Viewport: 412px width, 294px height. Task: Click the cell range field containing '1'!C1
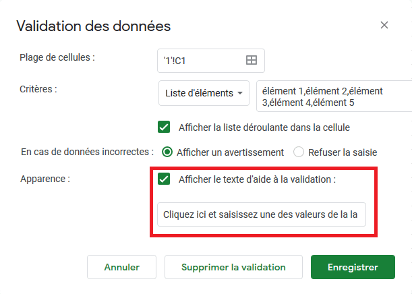(x=211, y=61)
